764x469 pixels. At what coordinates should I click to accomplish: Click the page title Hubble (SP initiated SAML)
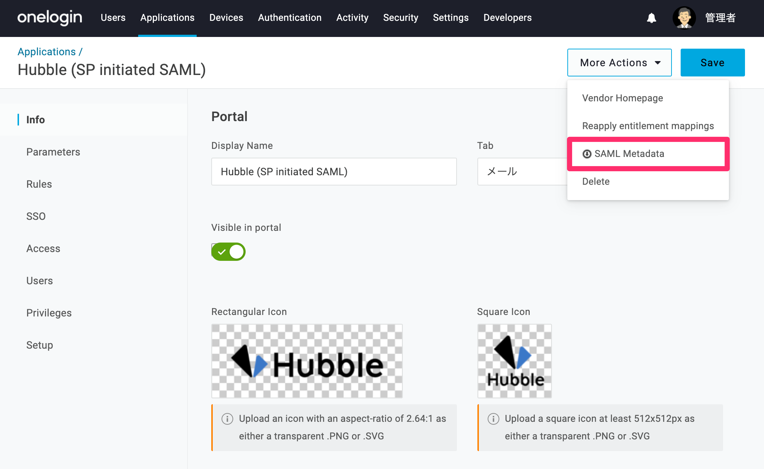pyautogui.click(x=112, y=70)
